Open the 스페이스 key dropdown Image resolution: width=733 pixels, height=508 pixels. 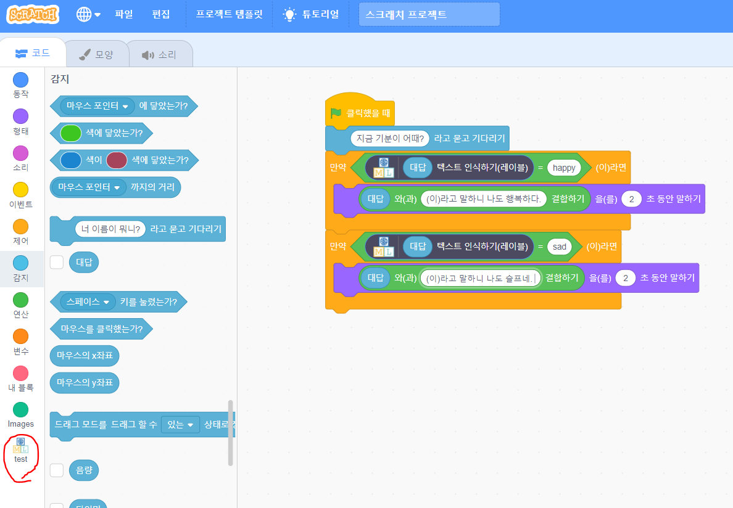[88, 302]
